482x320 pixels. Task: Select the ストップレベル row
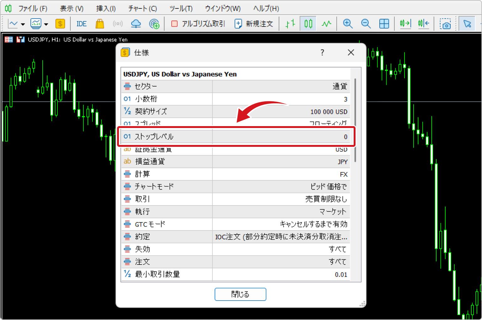235,137
